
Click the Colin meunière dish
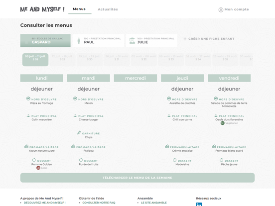(42, 119)
